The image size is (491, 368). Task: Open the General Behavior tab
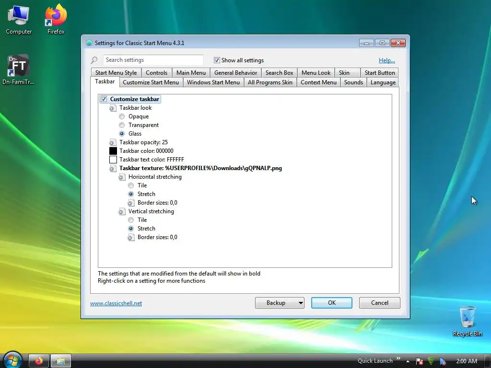(236, 73)
